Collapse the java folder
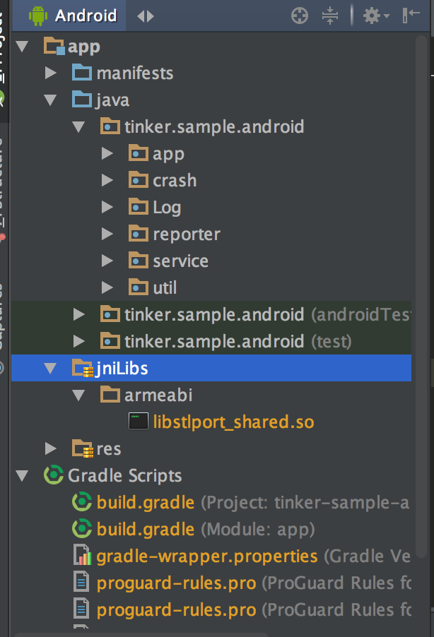 (50, 100)
